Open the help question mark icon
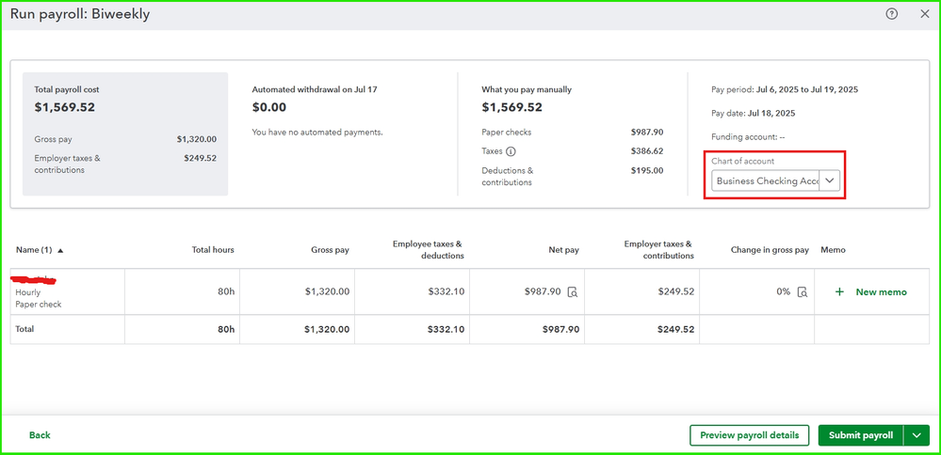This screenshot has width=941, height=455. pos(891,14)
